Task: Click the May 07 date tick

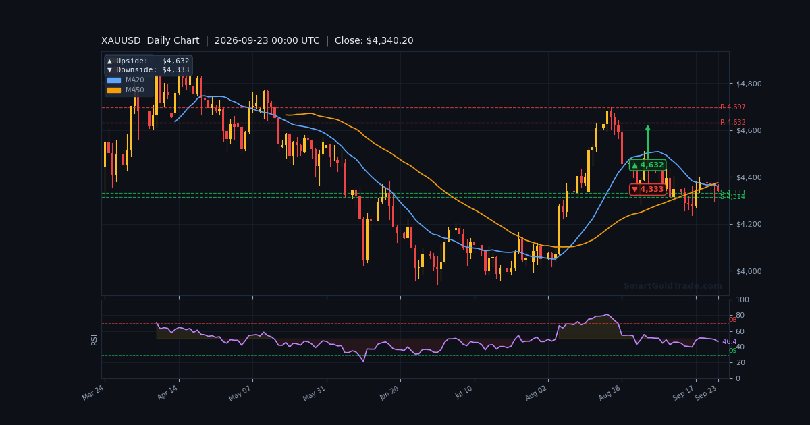Action: click(x=240, y=393)
